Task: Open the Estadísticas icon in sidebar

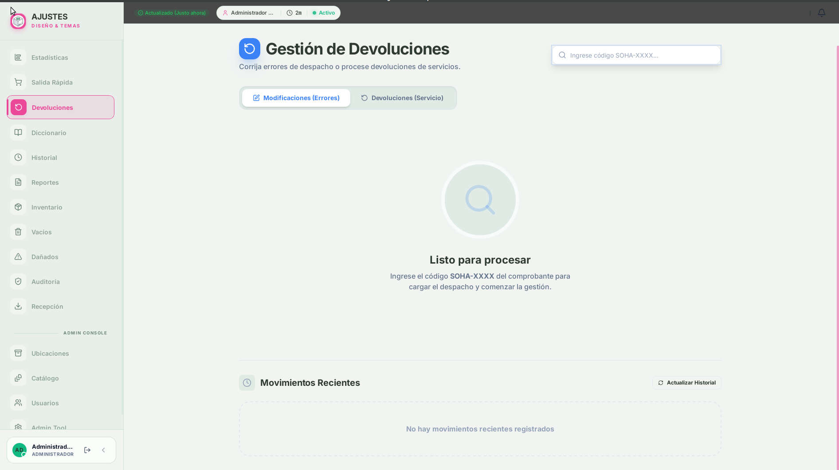Action: click(x=18, y=57)
